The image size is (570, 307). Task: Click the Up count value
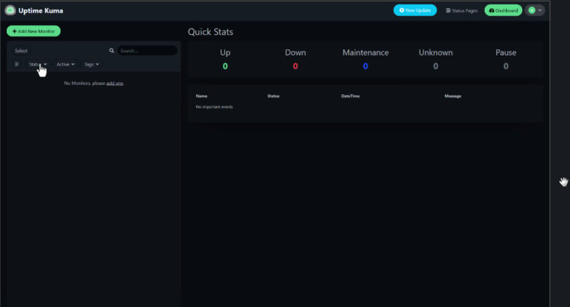[x=225, y=66]
